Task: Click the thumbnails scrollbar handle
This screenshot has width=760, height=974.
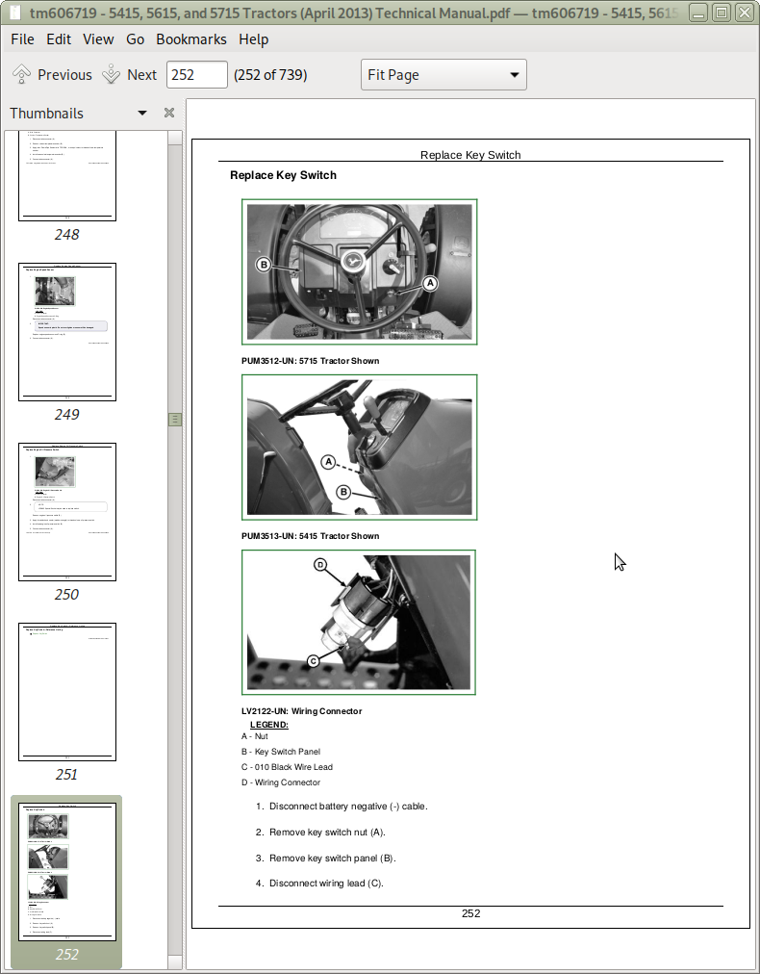Action: [175, 420]
